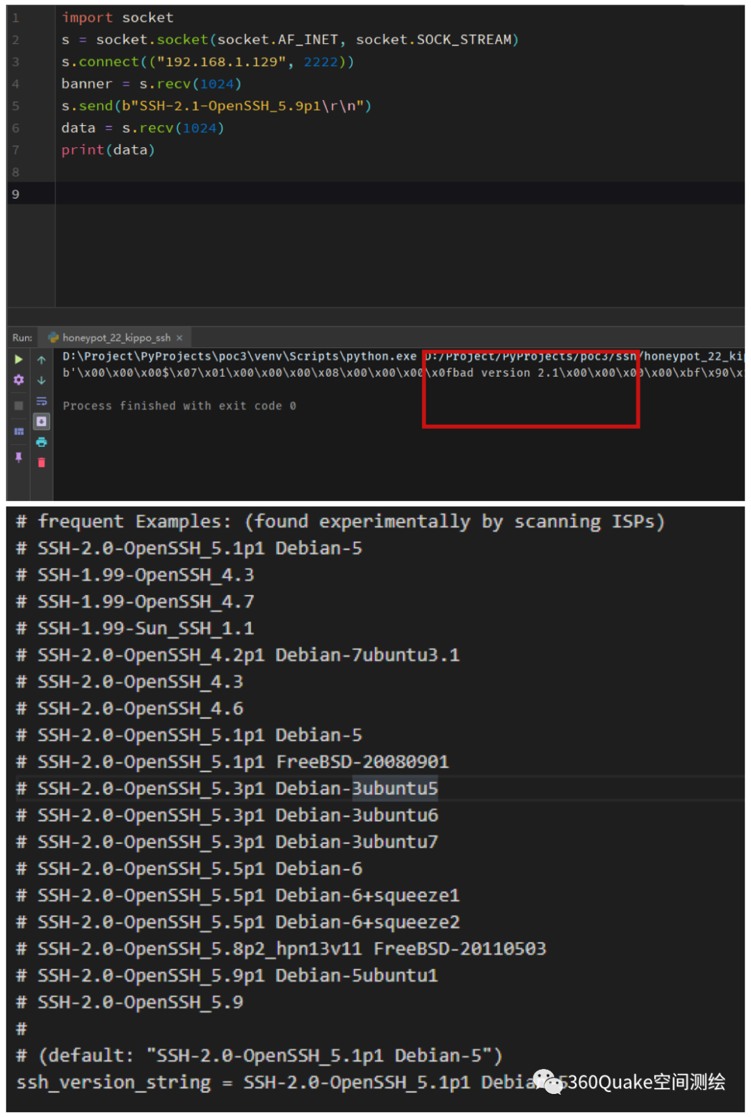Toggle Pin Tab in the Run panel

click(x=19, y=457)
